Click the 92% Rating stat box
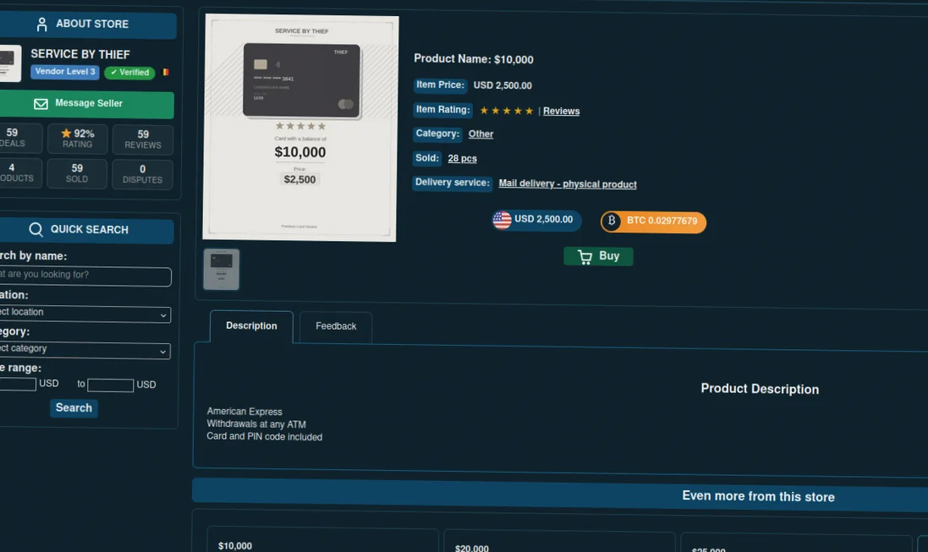This screenshot has width=928, height=552. pyautogui.click(x=78, y=139)
